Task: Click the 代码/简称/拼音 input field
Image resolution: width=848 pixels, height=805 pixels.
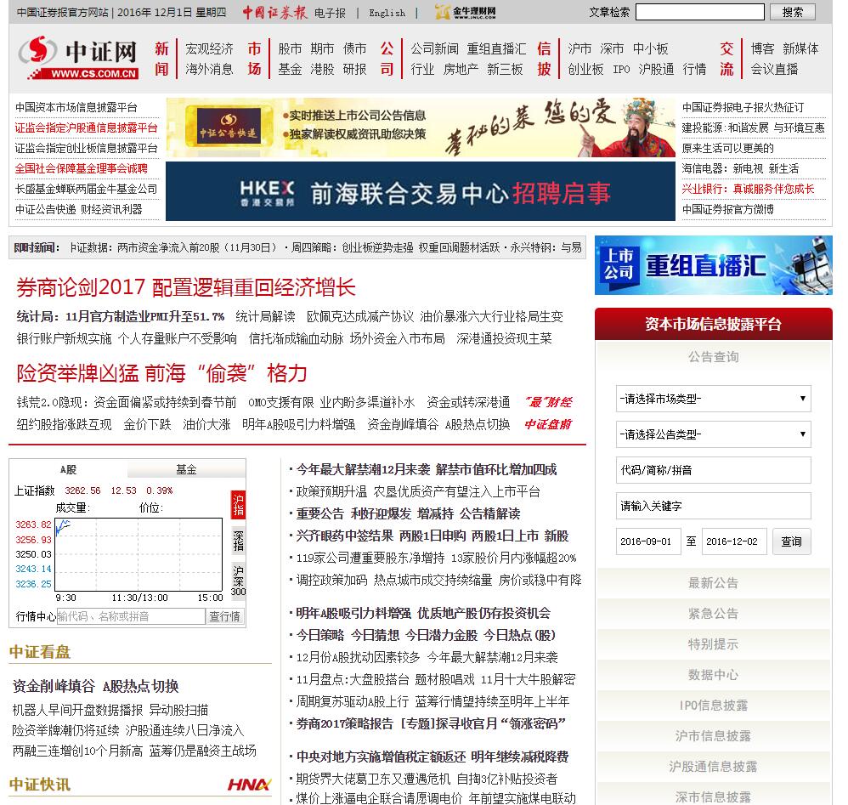Action: click(x=714, y=470)
